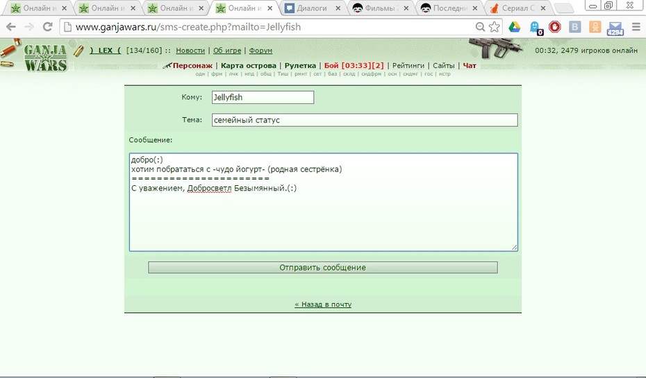Screen dimensions: 646x378
Task: Go back using the browser back arrow
Action: 11,27
